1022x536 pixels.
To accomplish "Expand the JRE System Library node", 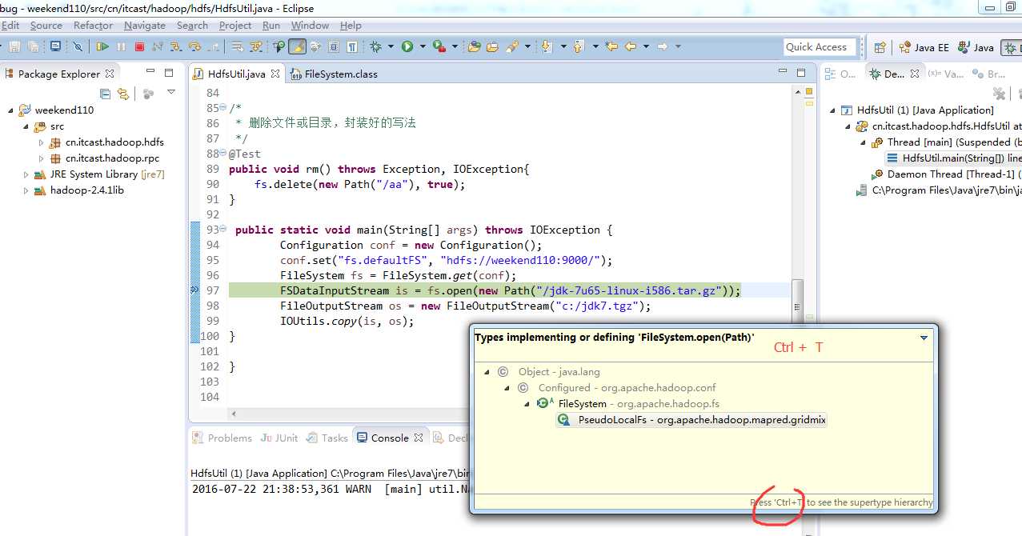I will 26,174.
